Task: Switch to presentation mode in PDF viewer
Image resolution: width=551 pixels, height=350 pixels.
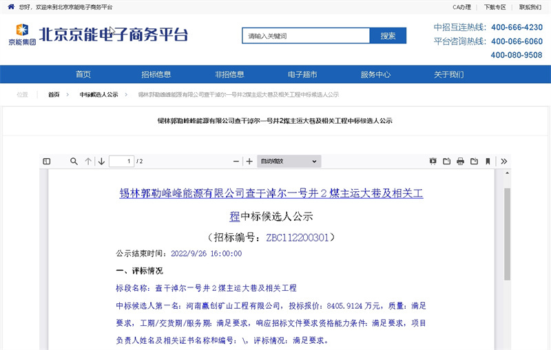Action: (433, 162)
